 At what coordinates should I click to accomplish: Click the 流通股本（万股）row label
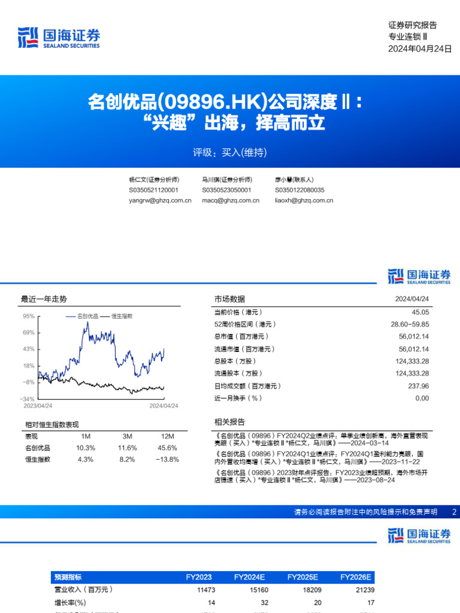[238, 374]
